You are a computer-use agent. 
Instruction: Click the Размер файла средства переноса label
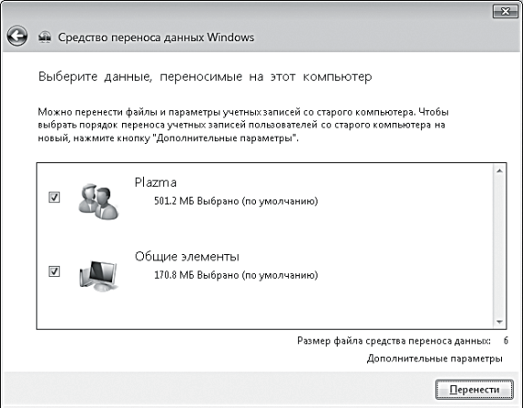tap(394, 341)
